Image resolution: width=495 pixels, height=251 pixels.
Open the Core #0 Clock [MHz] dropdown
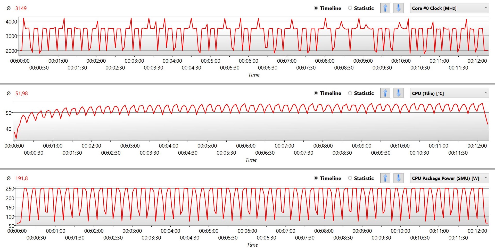pos(449,8)
